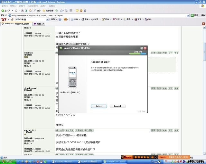This screenshot has width=206, height=164.
Task: Click the IE Stop loading icon
Action: coord(22,11)
